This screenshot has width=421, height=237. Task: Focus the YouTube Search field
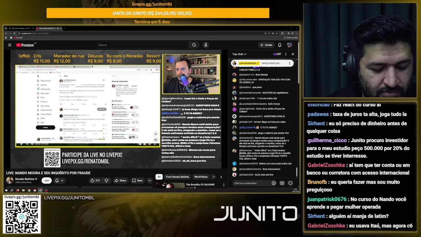(x=142, y=45)
